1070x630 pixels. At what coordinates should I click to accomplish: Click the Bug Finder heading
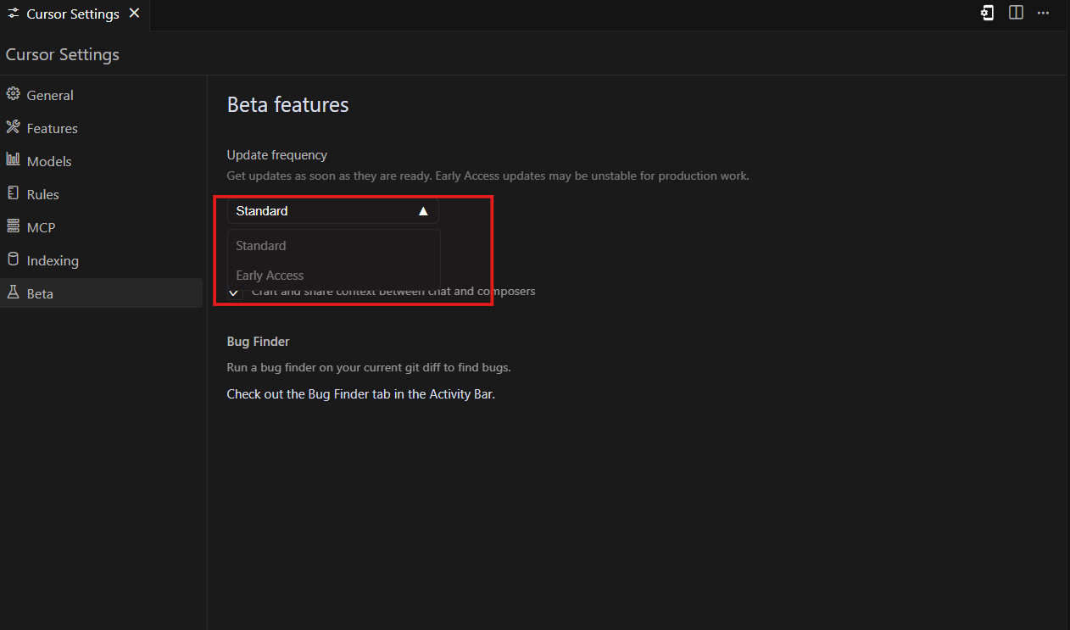(258, 342)
